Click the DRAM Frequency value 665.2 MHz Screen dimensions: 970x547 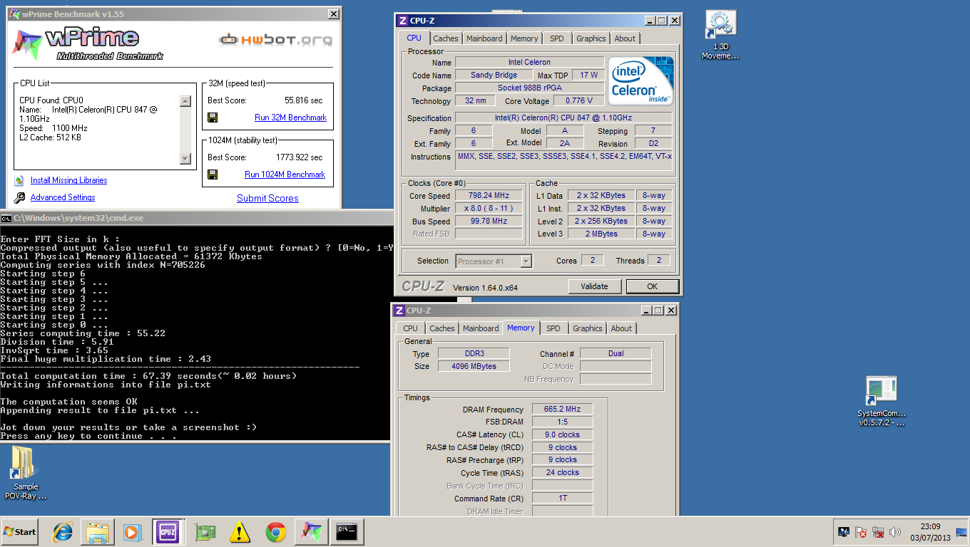(562, 410)
